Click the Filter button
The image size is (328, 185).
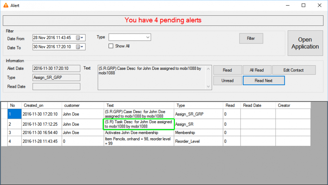pyautogui.click(x=251, y=38)
